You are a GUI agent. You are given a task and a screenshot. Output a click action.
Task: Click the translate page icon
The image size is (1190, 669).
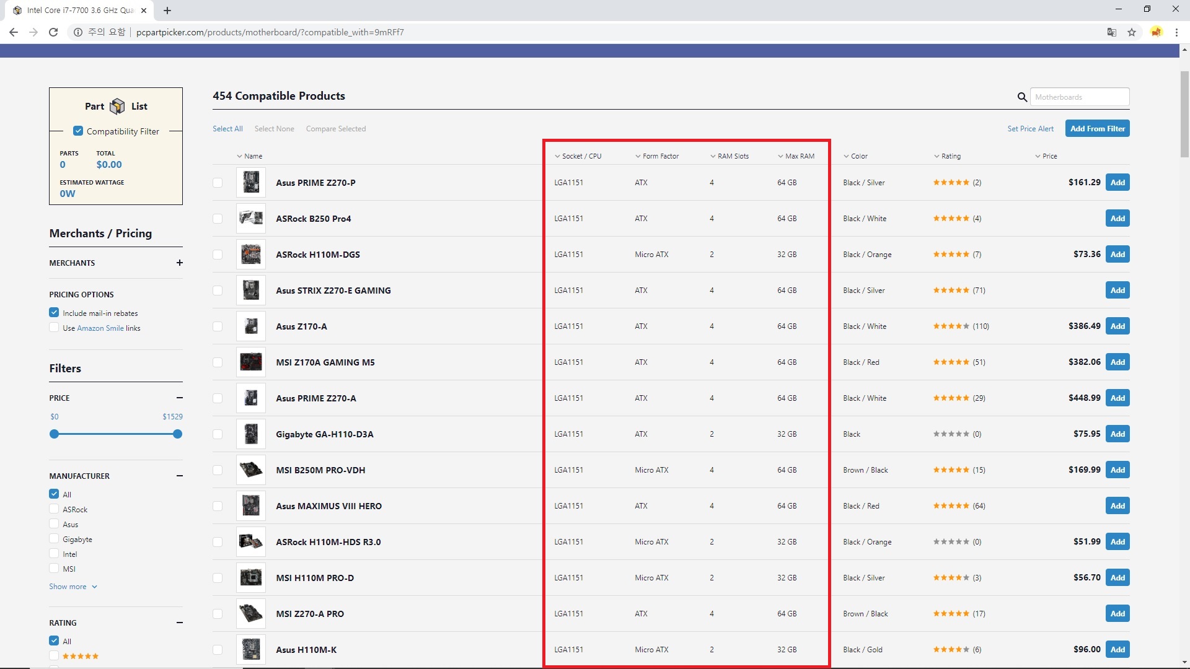pyautogui.click(x=1112, y=32)
